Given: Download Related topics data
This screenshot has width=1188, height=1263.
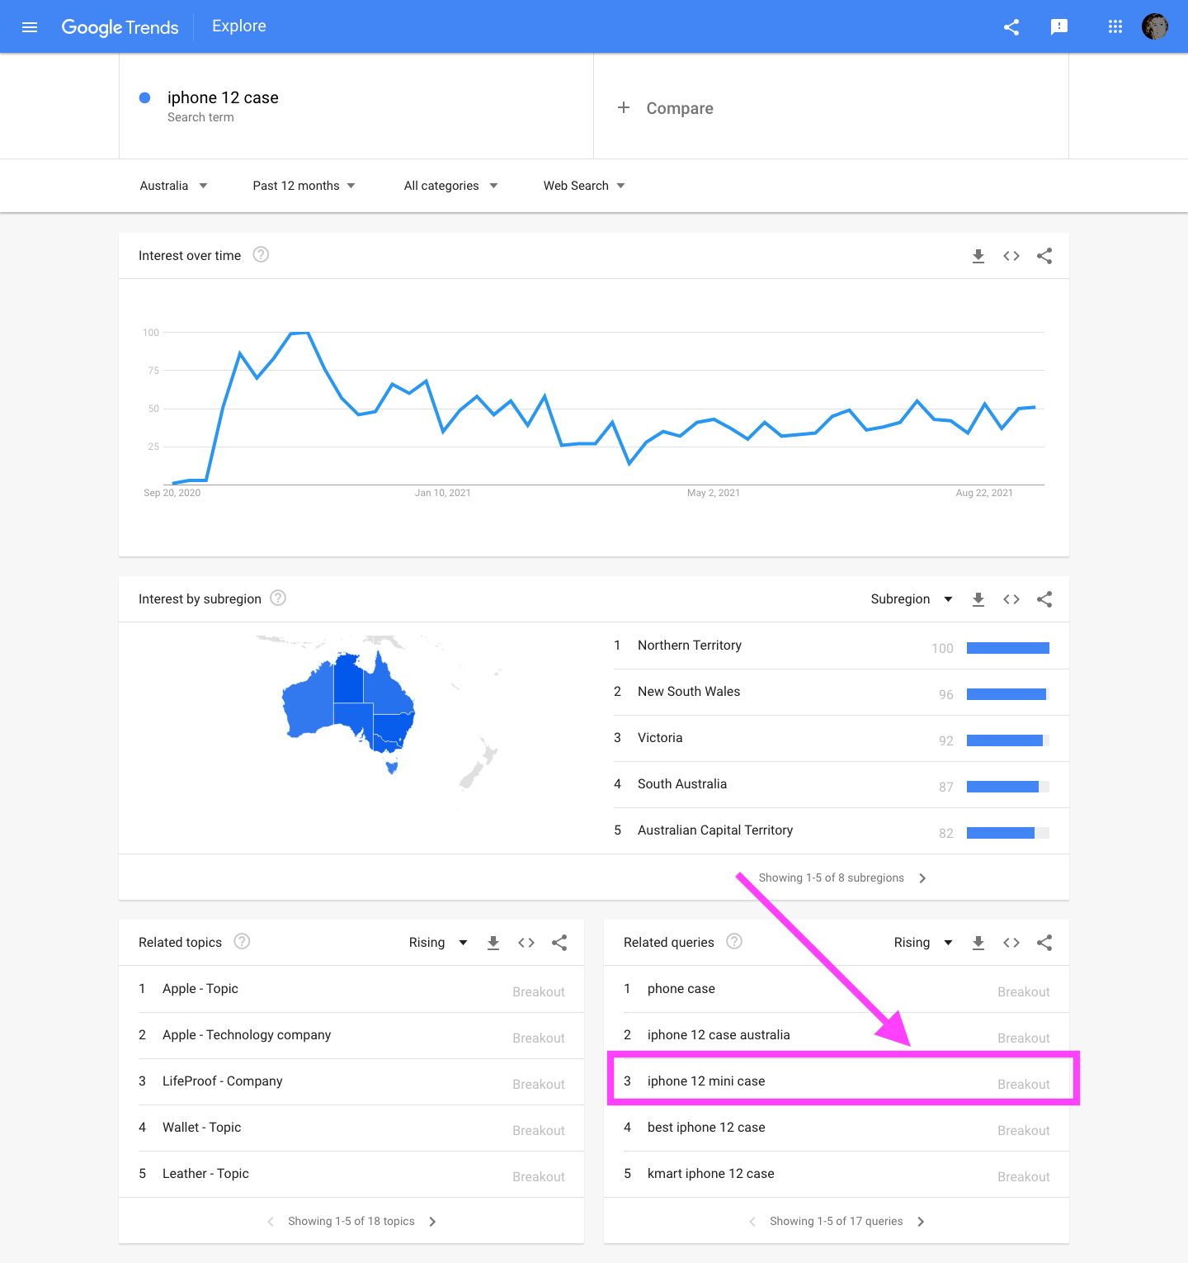Looking at the screenshot, I should click(x=493, y=943).
